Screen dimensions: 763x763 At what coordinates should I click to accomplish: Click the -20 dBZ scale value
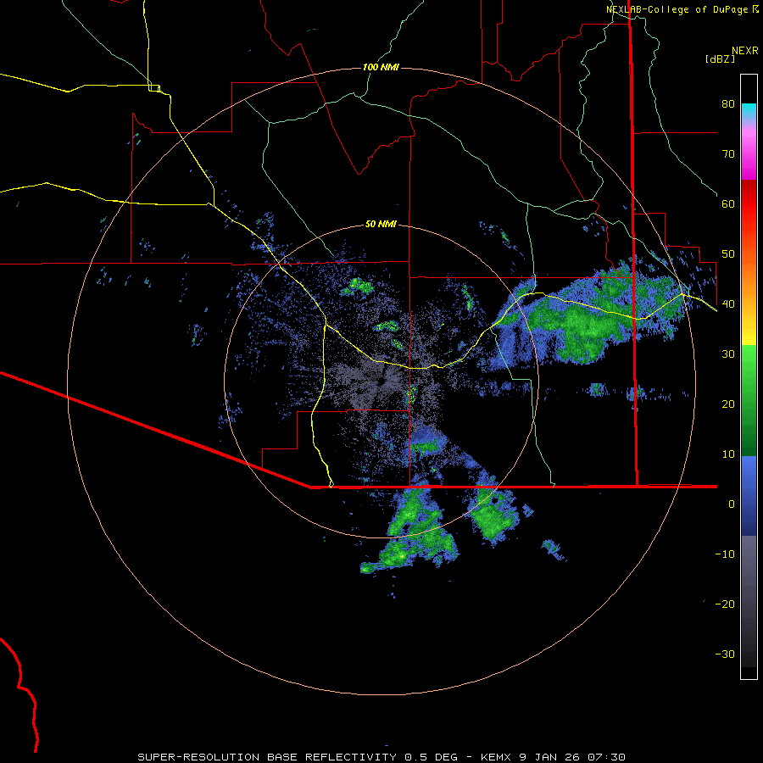click(725, 604)
